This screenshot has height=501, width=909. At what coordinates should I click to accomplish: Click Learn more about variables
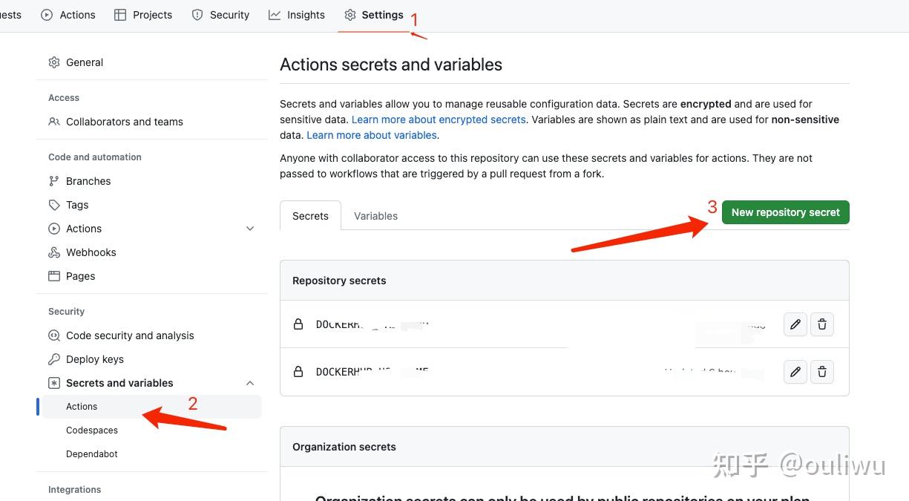click(371, 135)
